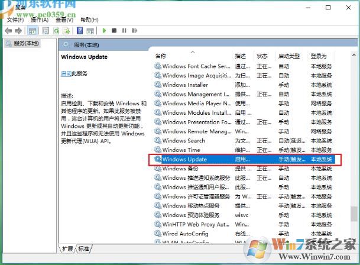This screenshot has height=265, width=360.
Task: Select the Windows Installer service
Action: pos(244,85)
